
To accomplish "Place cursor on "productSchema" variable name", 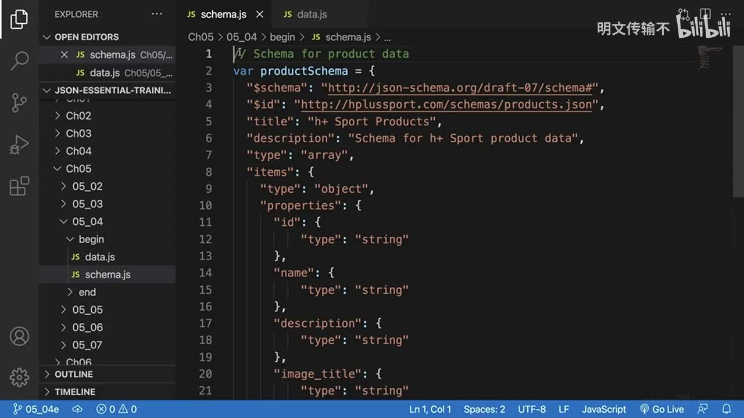I will [x=304, y=71].
